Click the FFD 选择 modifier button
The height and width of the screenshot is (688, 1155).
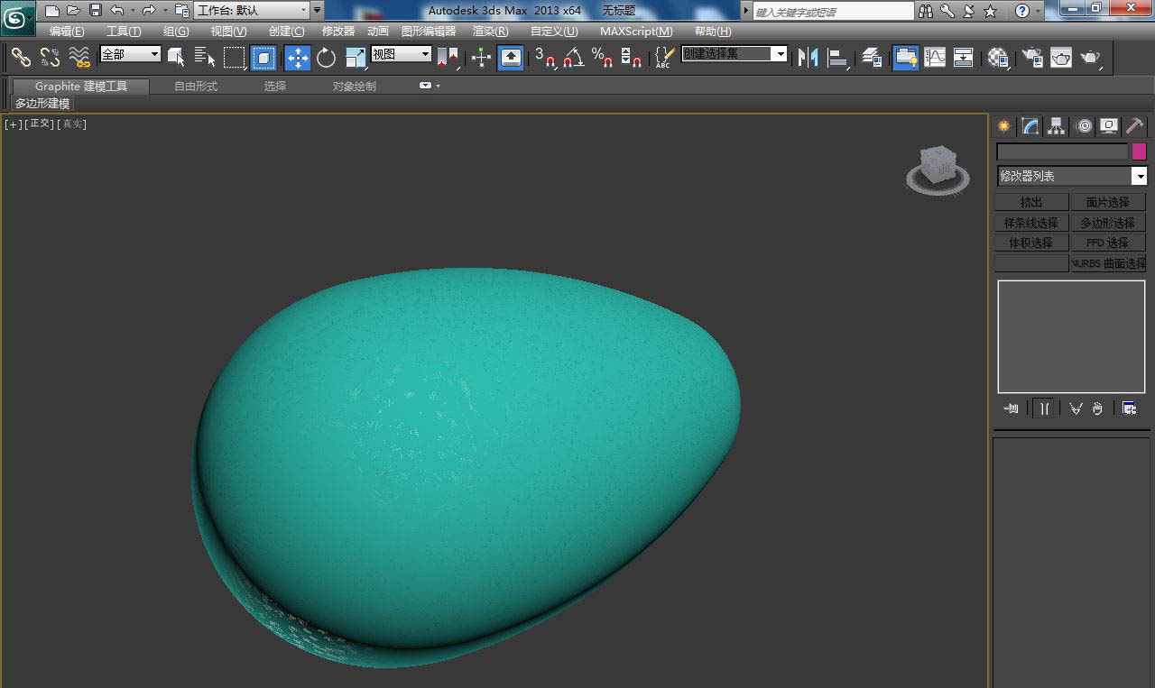pyautogui.click(x=1108, y=243)
